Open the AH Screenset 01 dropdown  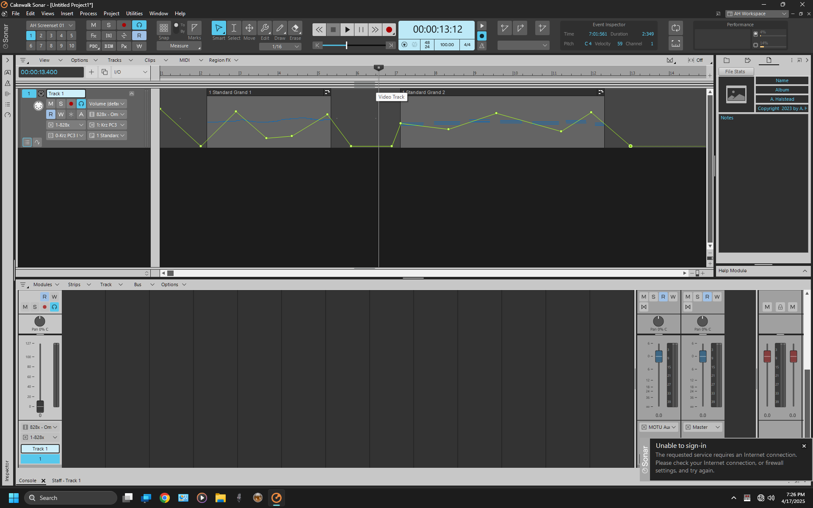(51, 25)
